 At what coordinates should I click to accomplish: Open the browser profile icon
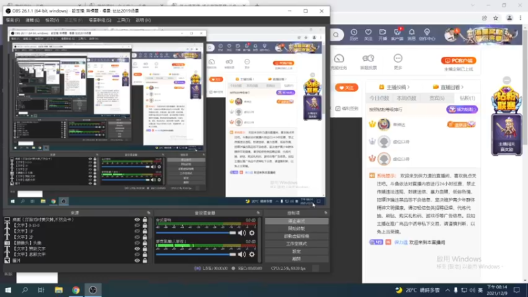click(x=510, y=18)
